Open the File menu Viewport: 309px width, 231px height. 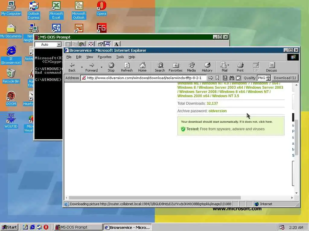[x=69, y=57]
